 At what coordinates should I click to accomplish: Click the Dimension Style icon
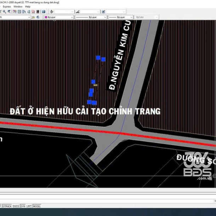78,12
